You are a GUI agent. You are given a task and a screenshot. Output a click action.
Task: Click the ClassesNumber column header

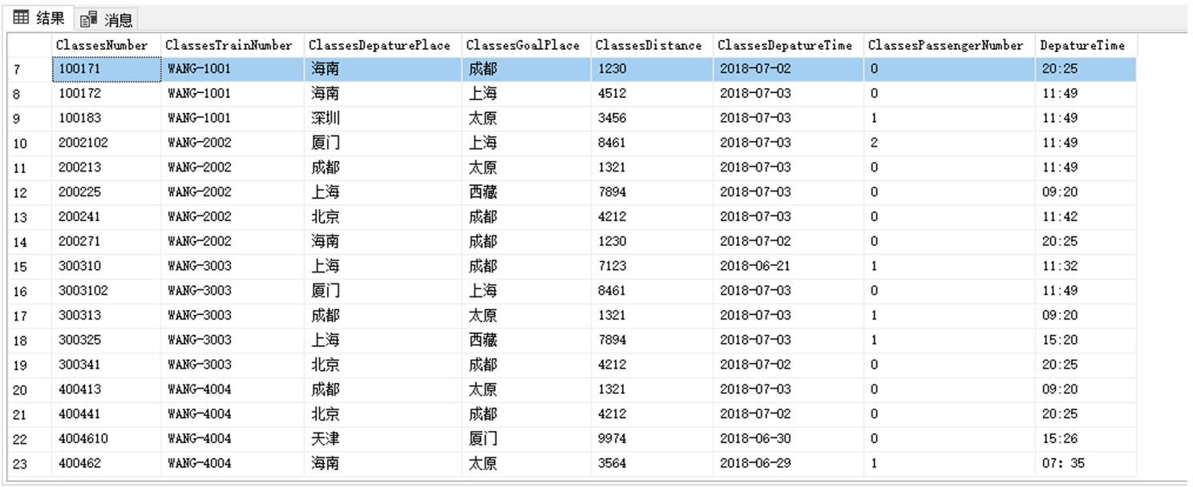[x=106, y=46]
